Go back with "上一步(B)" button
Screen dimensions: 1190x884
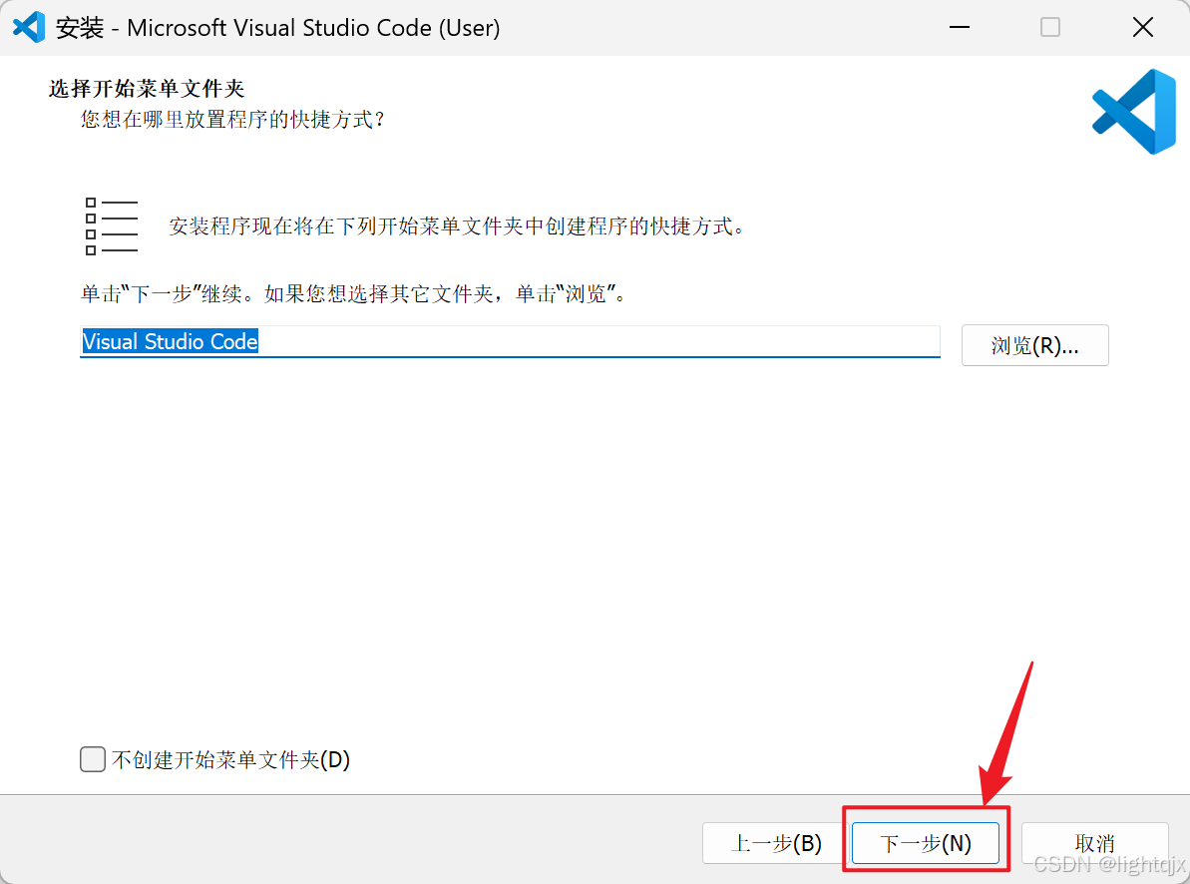click(776, 843)
